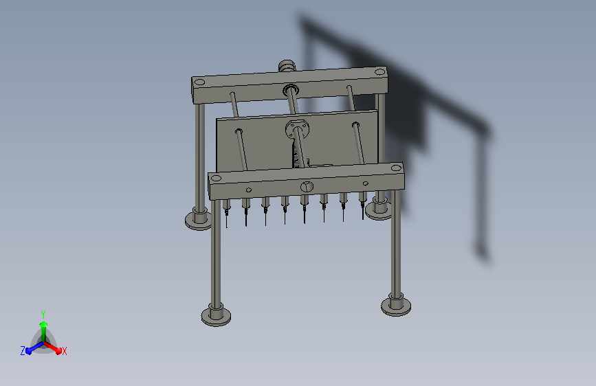
Task: Select the center round hole on front crossbeam
Action: 307,187
